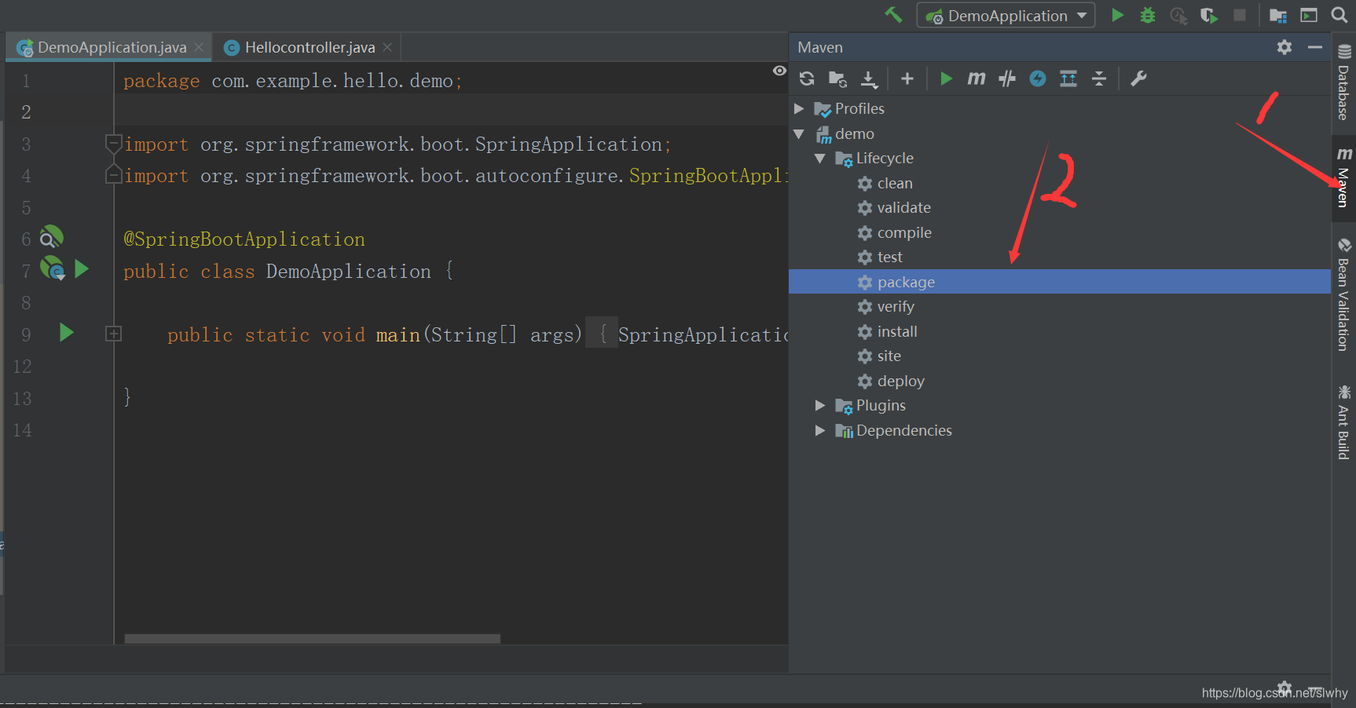Click Download Sources and Documentation icon
Image resolution: width=1356 pixels, height=708 pixels.
tap(869, 78)
